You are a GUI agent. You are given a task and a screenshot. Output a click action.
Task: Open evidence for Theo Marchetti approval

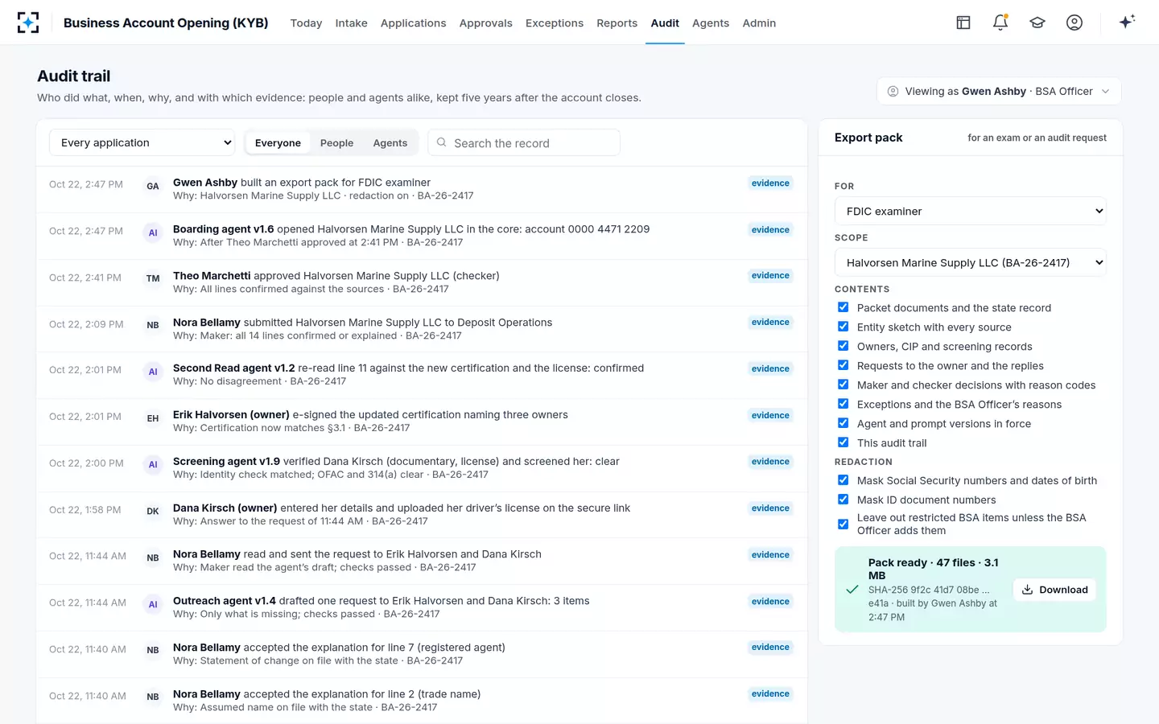(770, 275)
